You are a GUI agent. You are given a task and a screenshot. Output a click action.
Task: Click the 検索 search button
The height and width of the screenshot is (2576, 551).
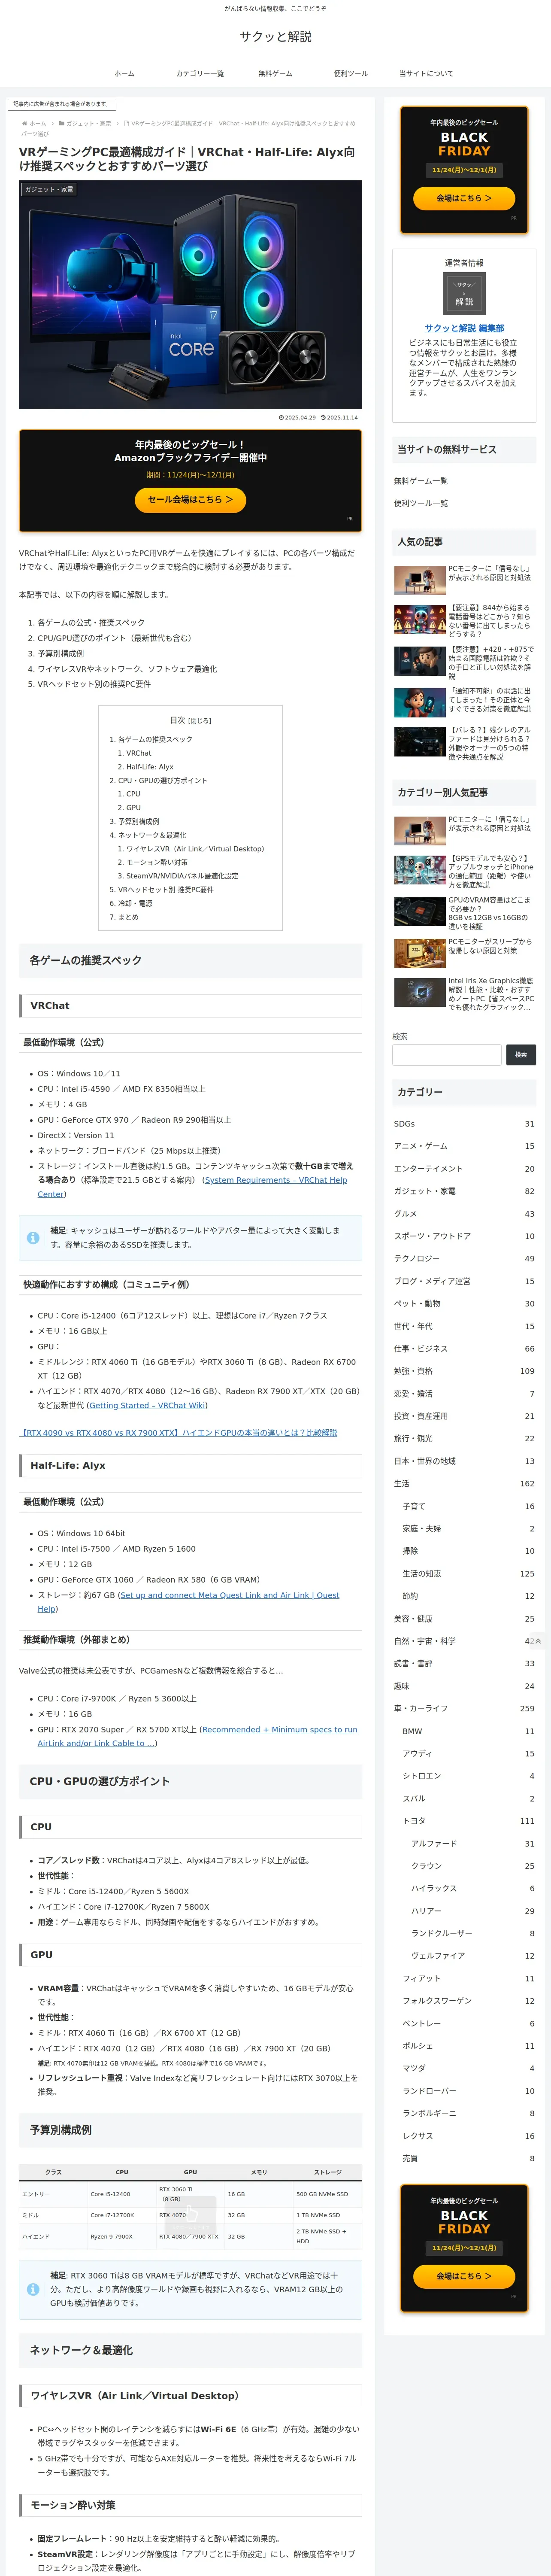[520, 1054]
